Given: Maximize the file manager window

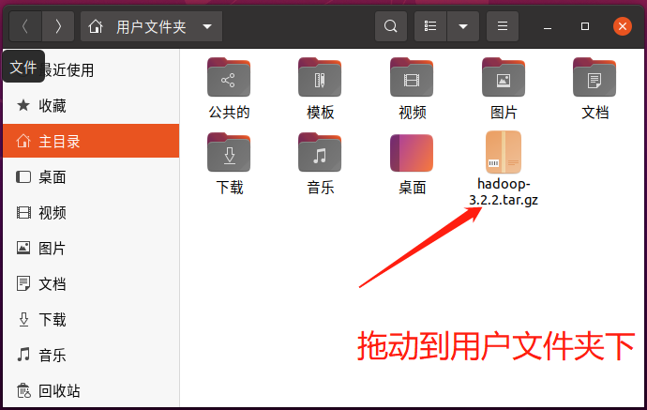Looking at the screenshot, I should click(x=585, y=26).
